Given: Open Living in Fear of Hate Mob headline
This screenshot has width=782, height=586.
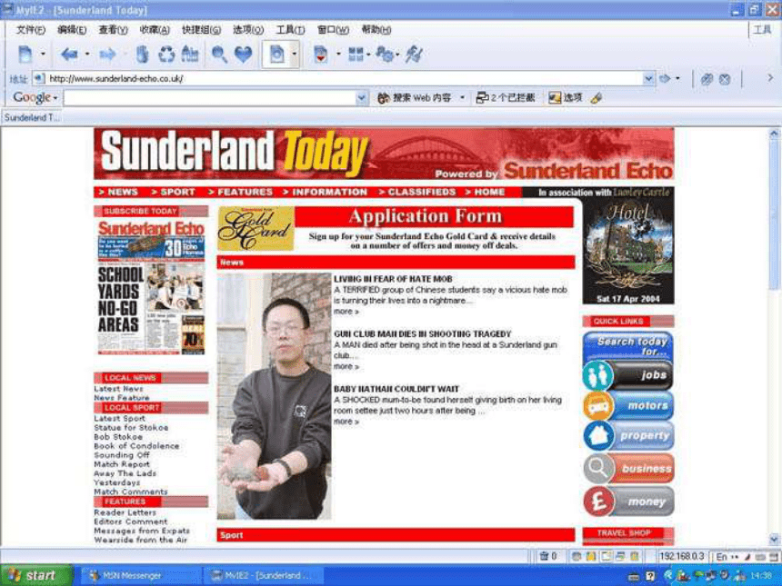Looking at the screenshot, I should [x=393, y=279].
